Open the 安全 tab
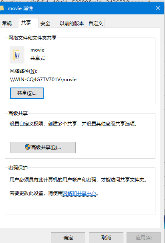Screen dimensions: 165x243 (45, 24)
